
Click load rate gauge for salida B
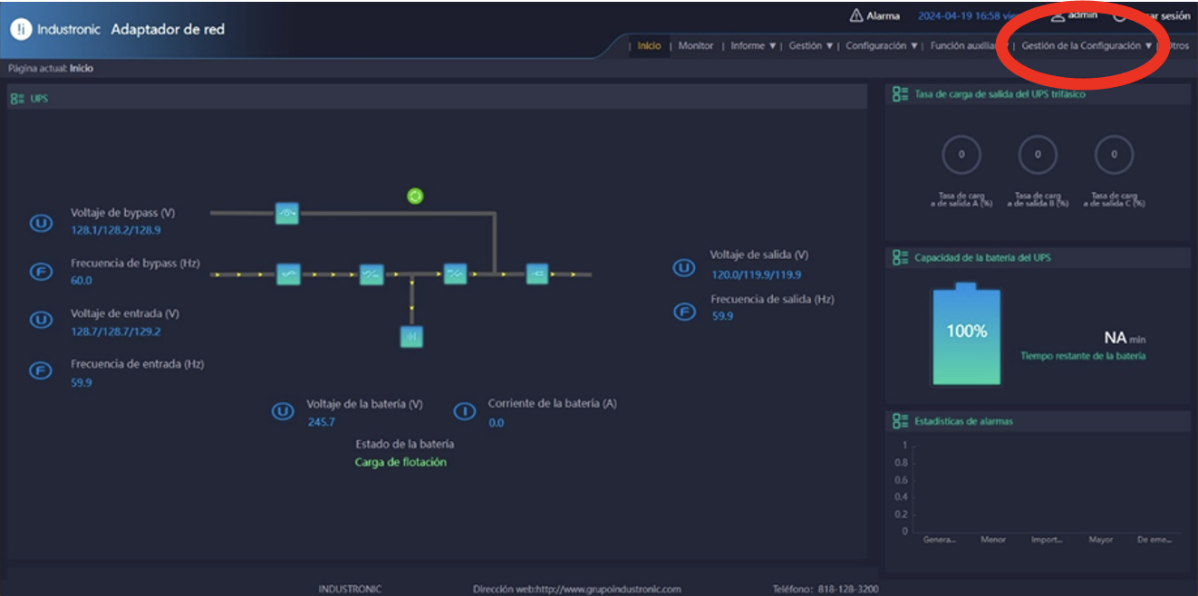pyautogui.click(x=1038, y=155)
